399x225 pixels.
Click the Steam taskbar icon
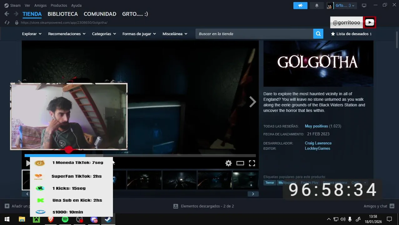coord(108,219)
